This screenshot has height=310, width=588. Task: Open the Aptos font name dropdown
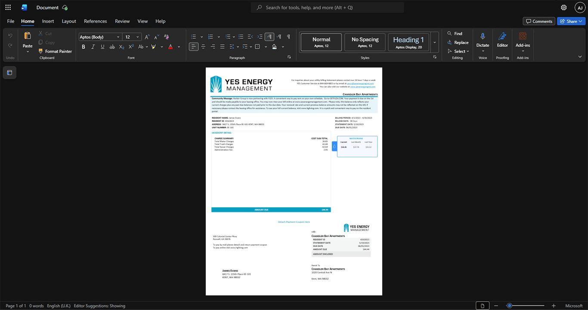[100, 37]
